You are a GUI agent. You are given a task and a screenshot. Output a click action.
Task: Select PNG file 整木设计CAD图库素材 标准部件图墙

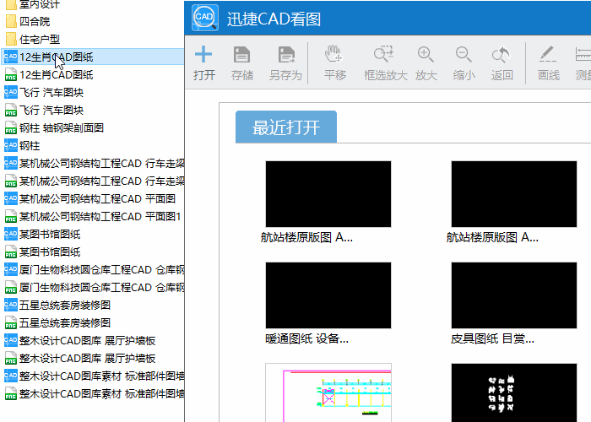(94, 393)
